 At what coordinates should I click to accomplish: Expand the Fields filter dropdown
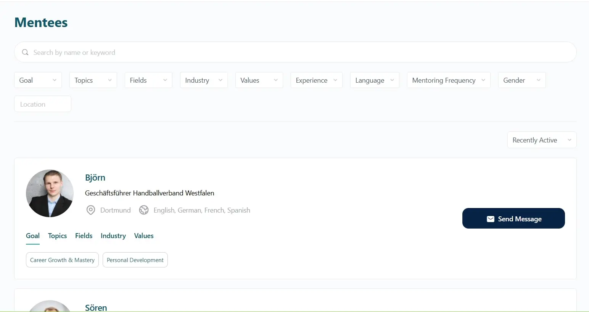coord(148,80)
